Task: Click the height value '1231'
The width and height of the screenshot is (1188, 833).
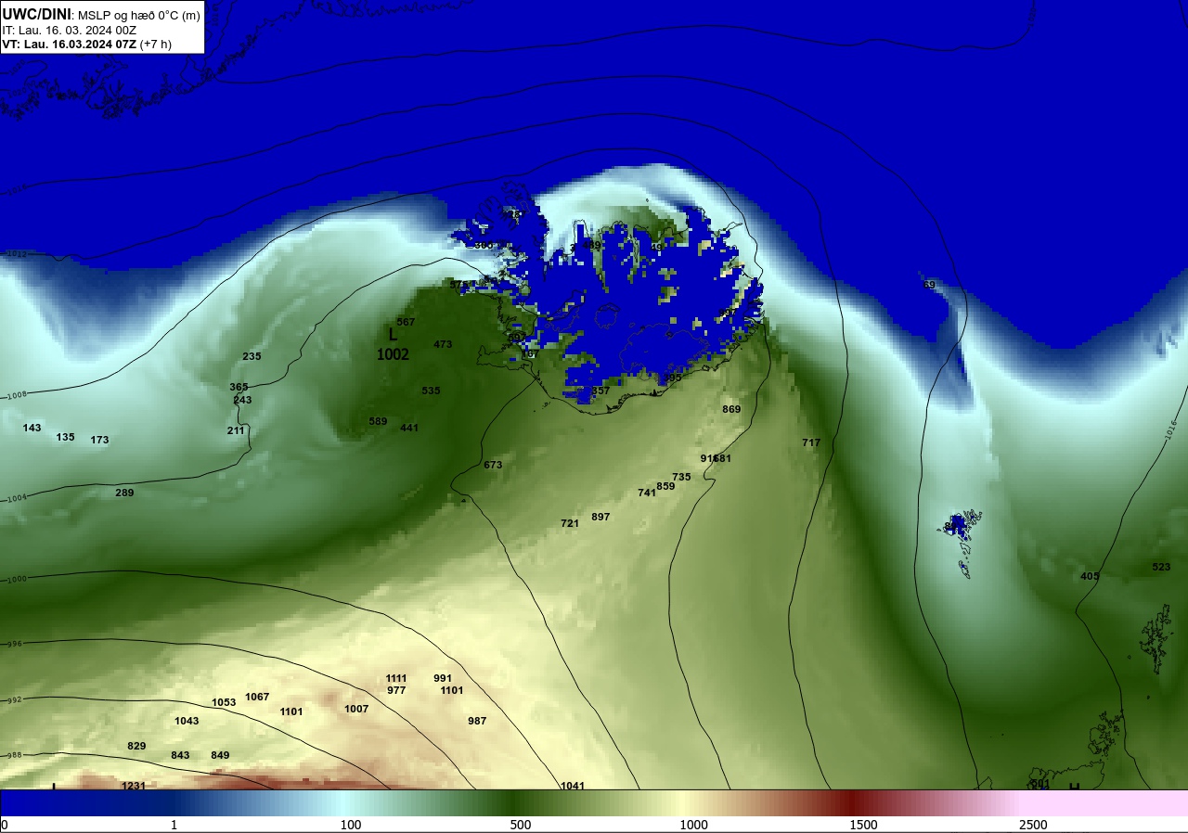Action: pos(134,786)
